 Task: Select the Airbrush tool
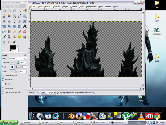pyautogui.click(x=4, y=37)
